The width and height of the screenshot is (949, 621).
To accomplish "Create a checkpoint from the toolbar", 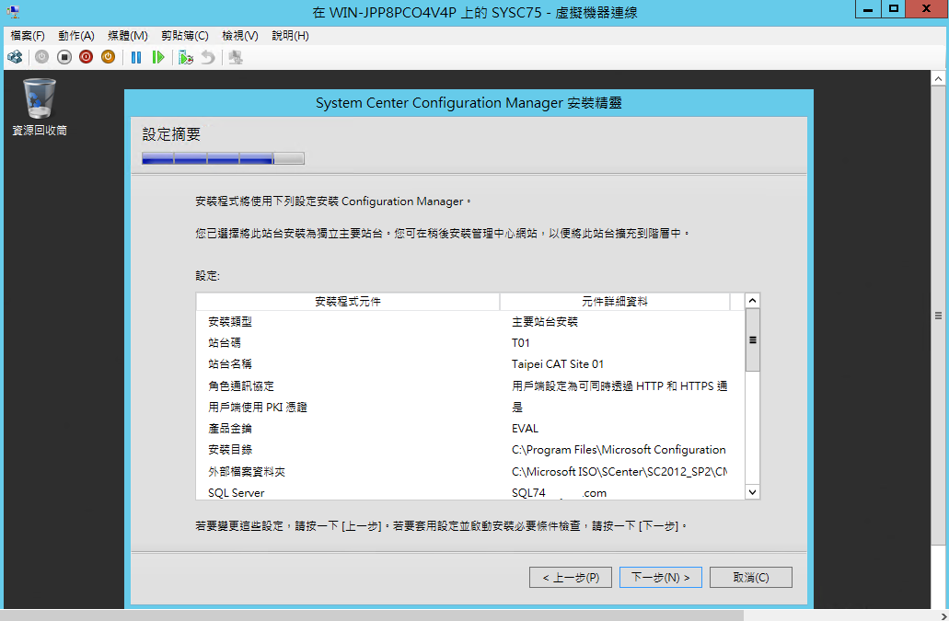I will [186, 57].
